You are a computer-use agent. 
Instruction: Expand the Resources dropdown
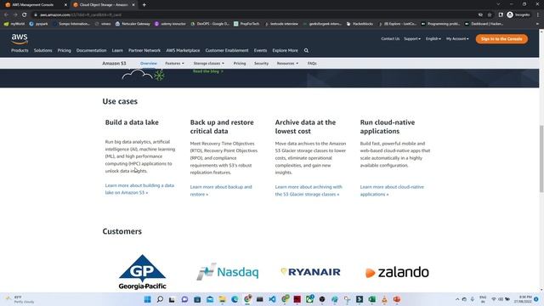click(287, 64)
